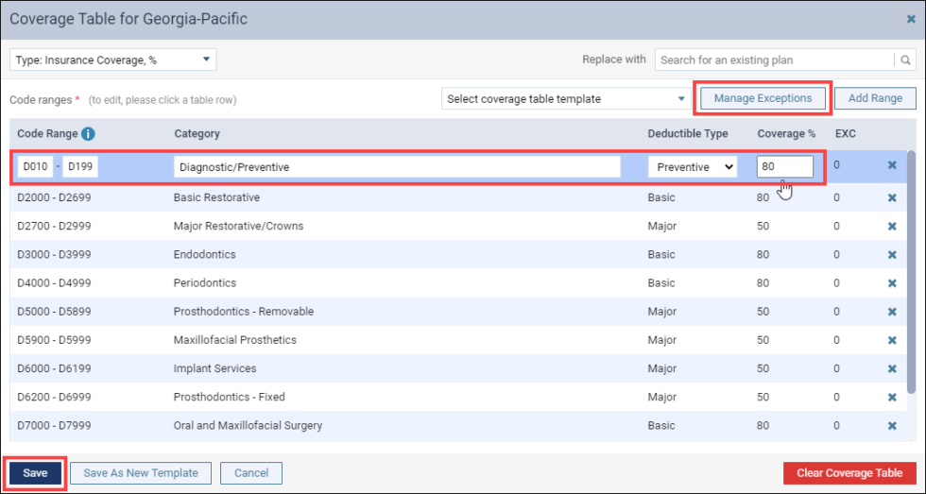Click Save As New Template
Viewport: 926px width, 494px height.
click(141, 473)
